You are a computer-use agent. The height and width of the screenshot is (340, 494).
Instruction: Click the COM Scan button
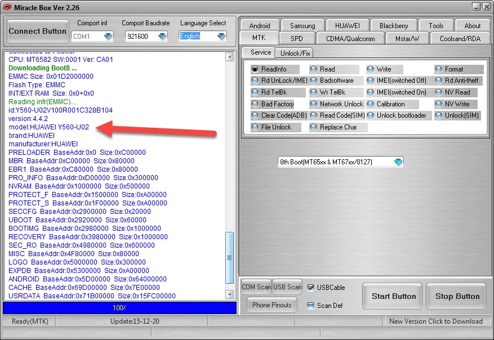coord(256,287)
